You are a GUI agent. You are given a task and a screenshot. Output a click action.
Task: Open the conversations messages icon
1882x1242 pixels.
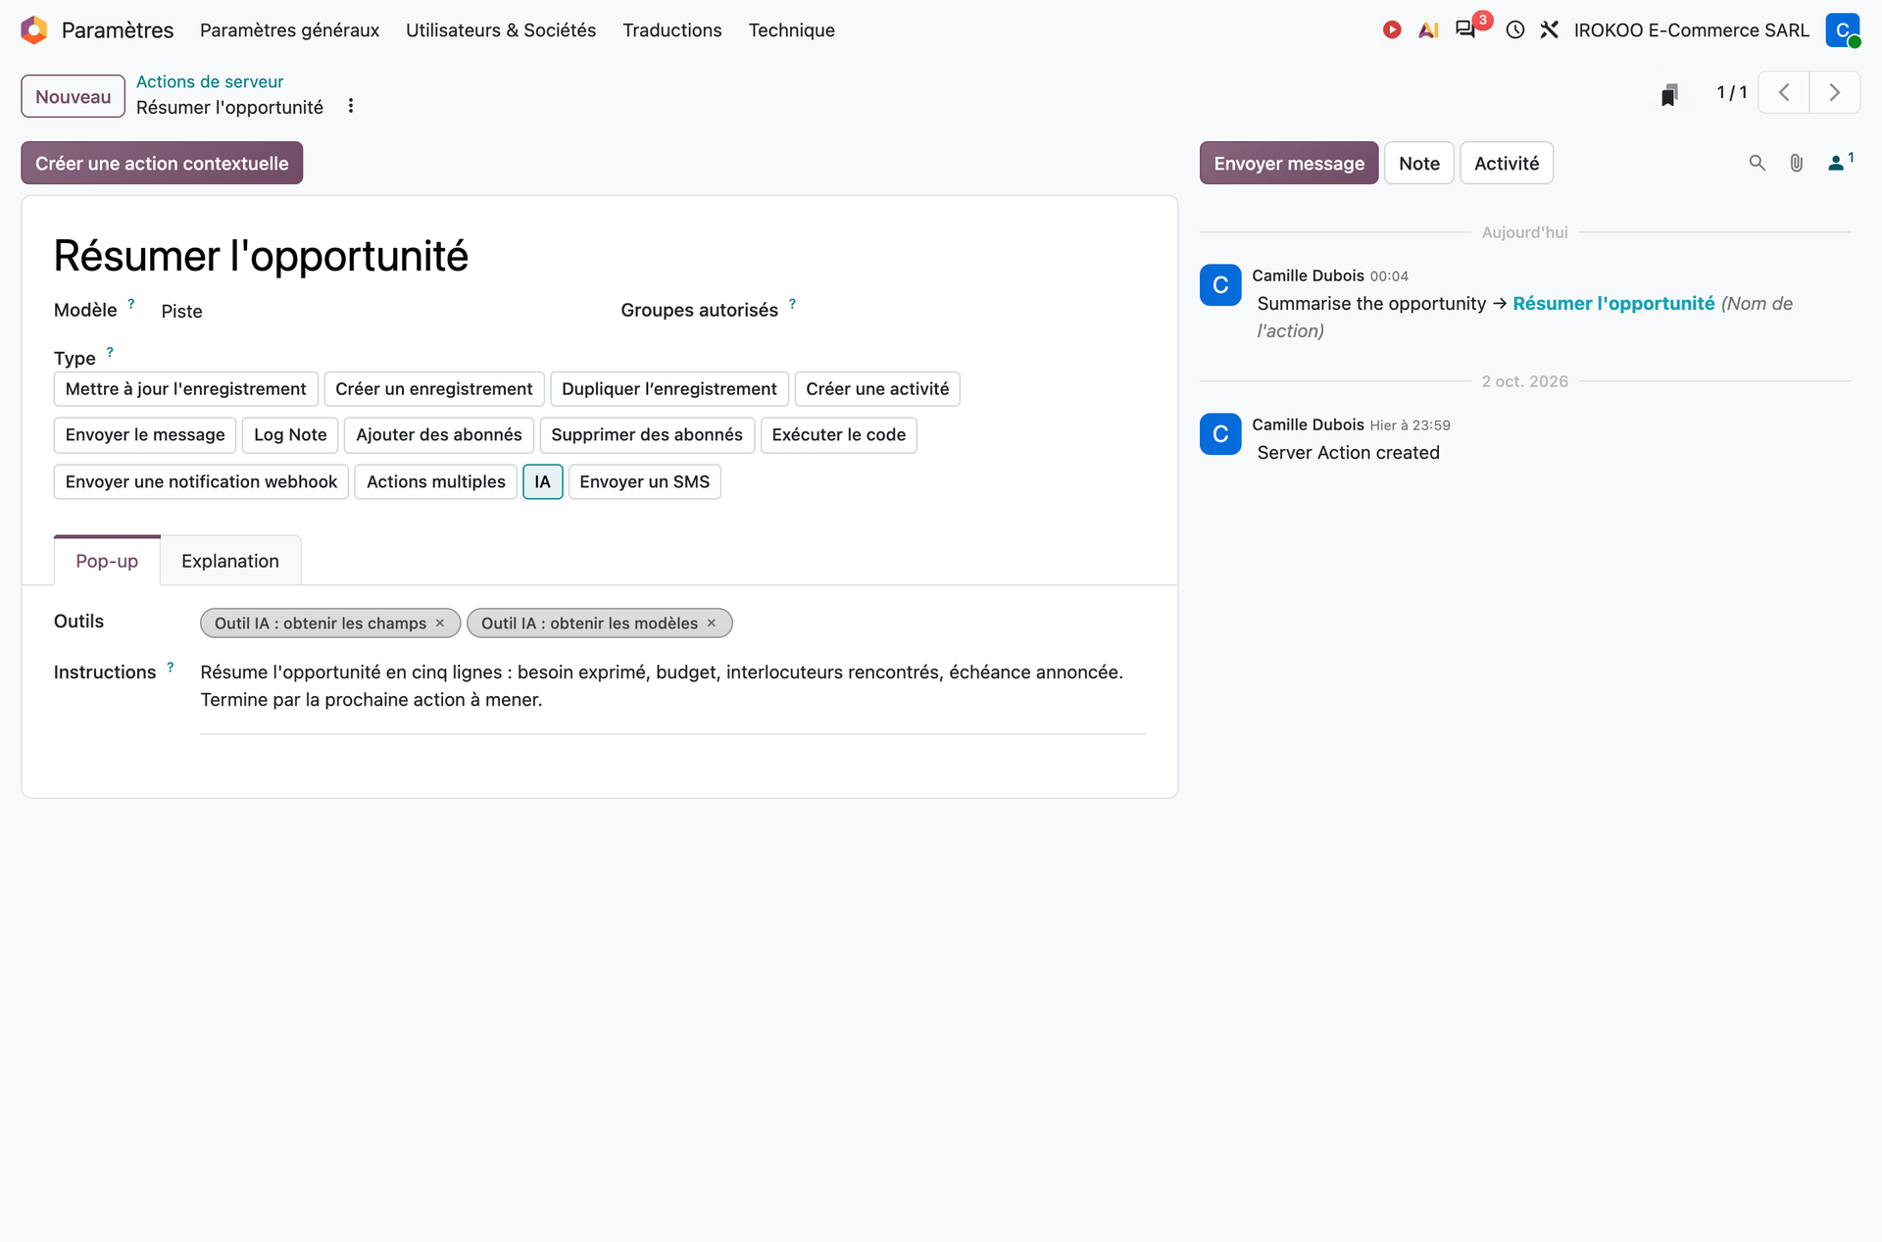tap(1465, 29)
